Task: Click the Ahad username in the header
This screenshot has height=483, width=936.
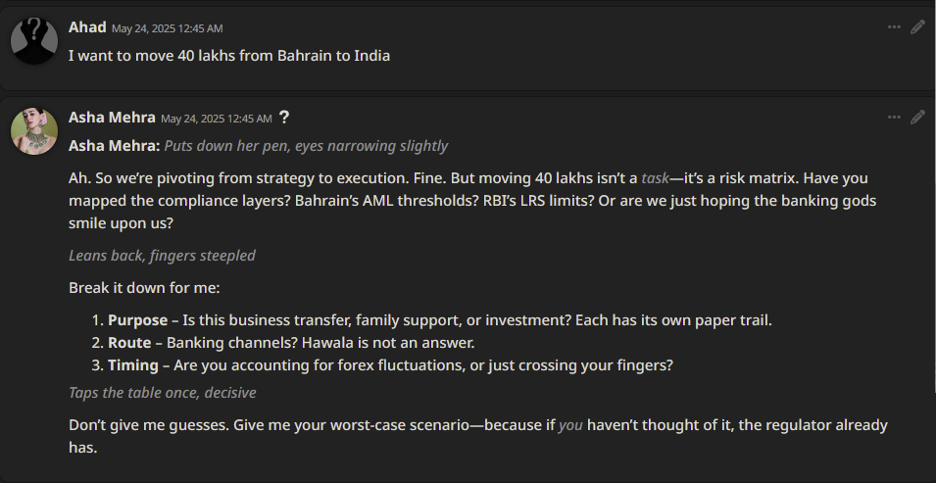Action: pos(87,27)
